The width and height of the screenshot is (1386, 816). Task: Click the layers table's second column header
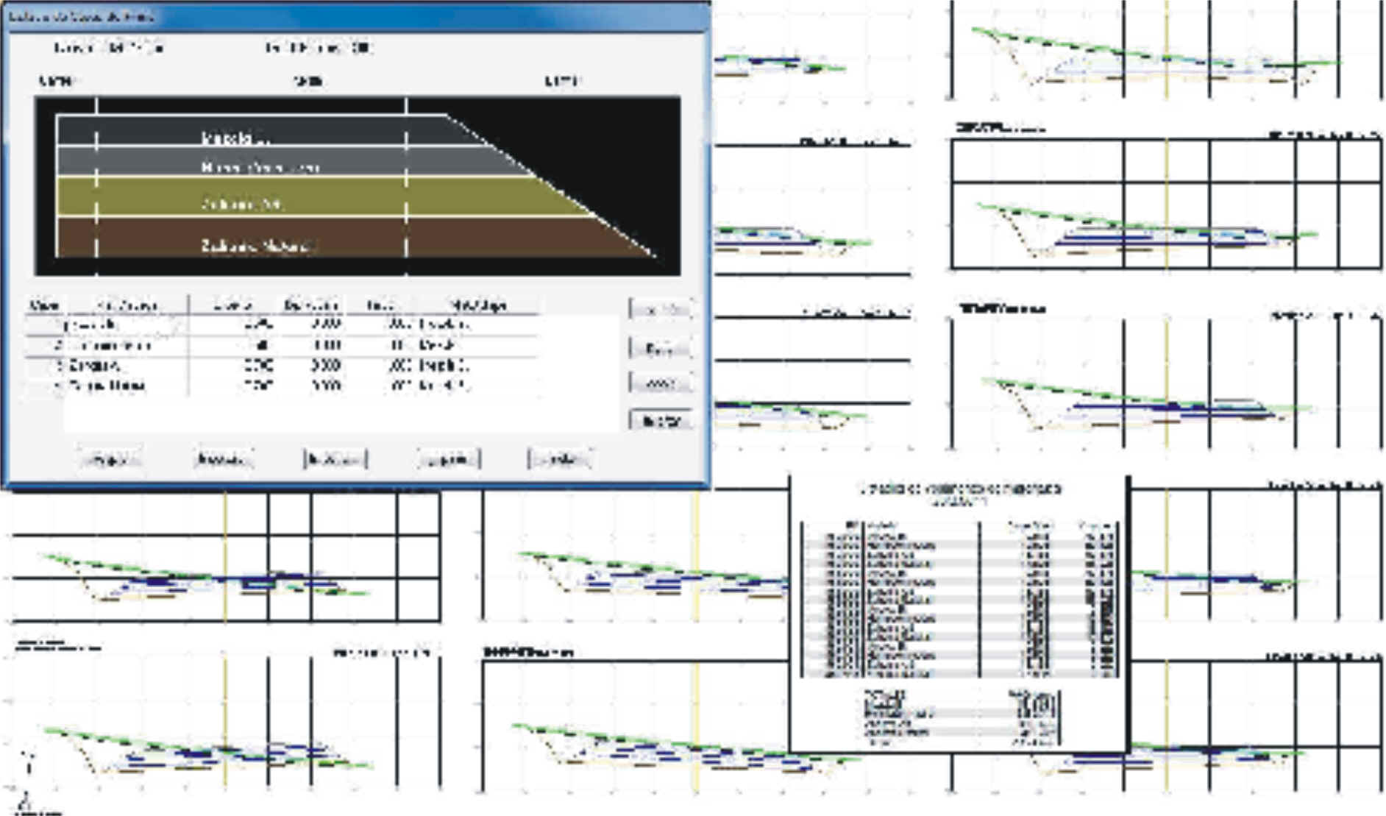127,305
